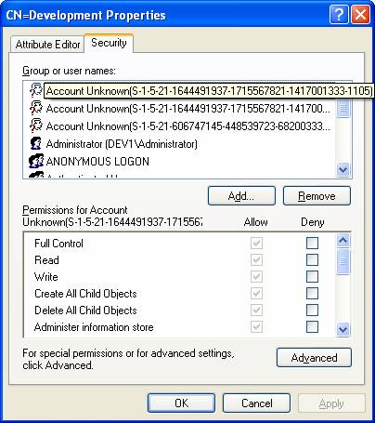
Task: Check Deny for Create All Child Objects
Action: (x=312, y=293)
